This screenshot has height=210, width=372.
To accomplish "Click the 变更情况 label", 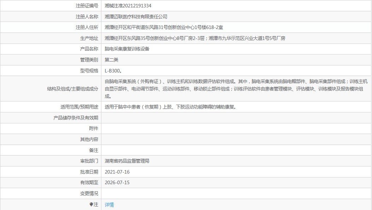I will coord(89,193).
